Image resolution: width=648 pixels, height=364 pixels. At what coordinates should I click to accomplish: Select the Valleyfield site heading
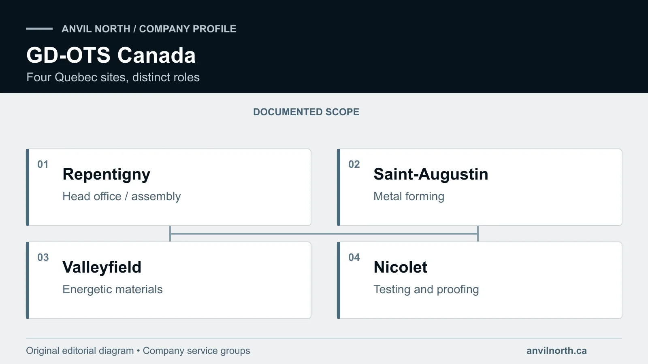pos(102,267)
